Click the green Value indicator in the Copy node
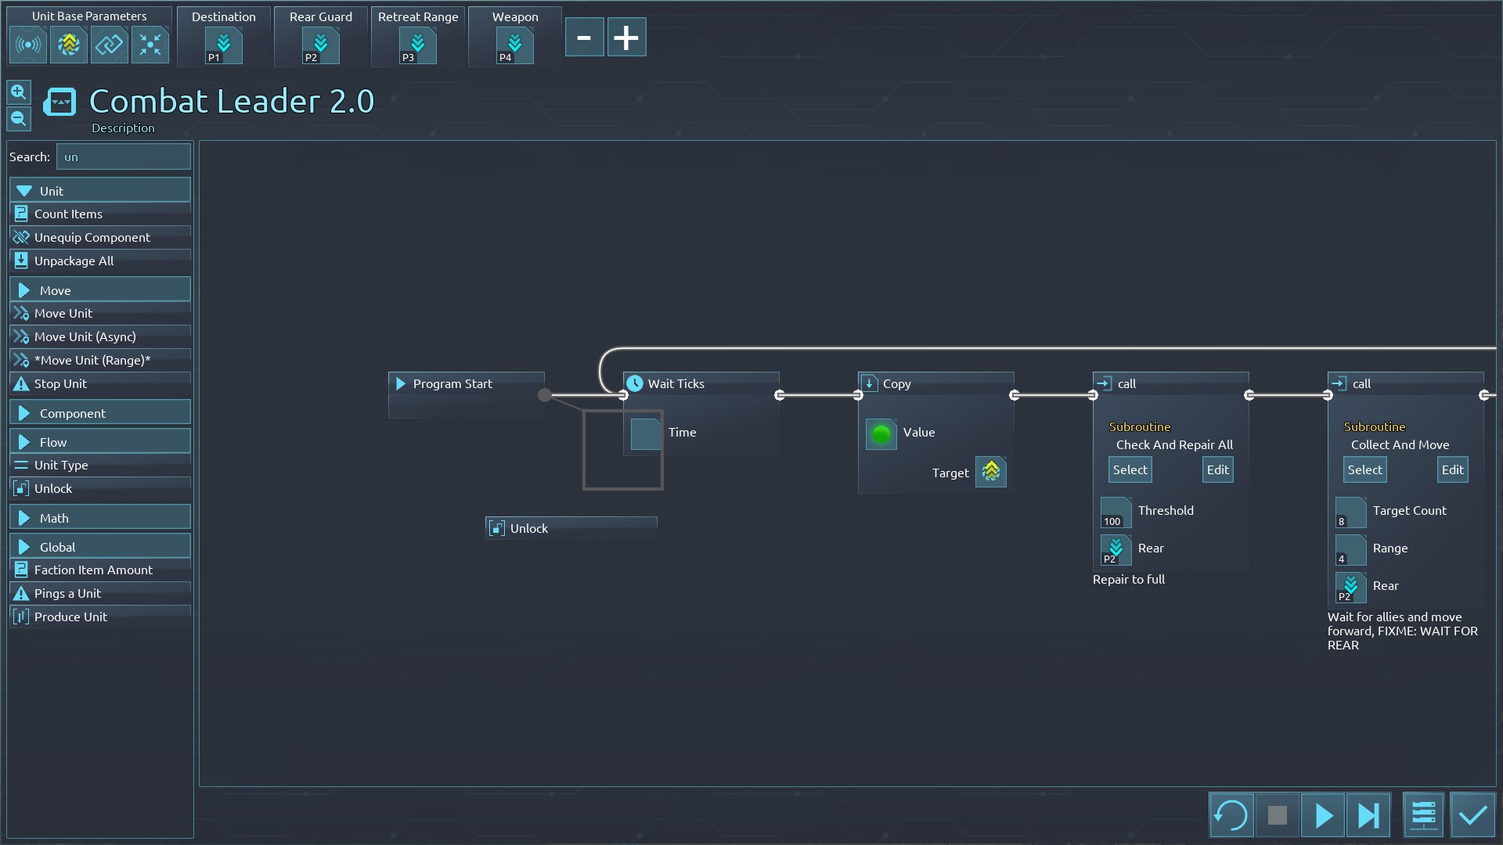 click(881, 433)
